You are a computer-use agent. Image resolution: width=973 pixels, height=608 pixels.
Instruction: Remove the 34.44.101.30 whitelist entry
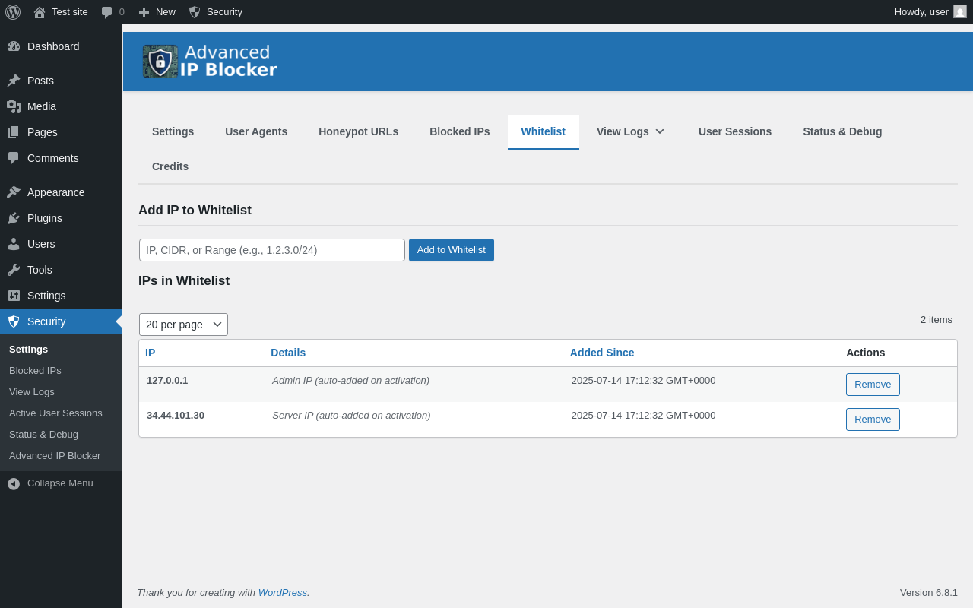point(873,420)
